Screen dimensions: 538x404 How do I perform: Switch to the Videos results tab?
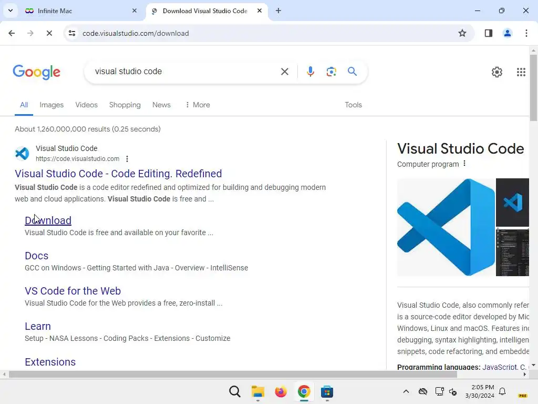[87, 105]
